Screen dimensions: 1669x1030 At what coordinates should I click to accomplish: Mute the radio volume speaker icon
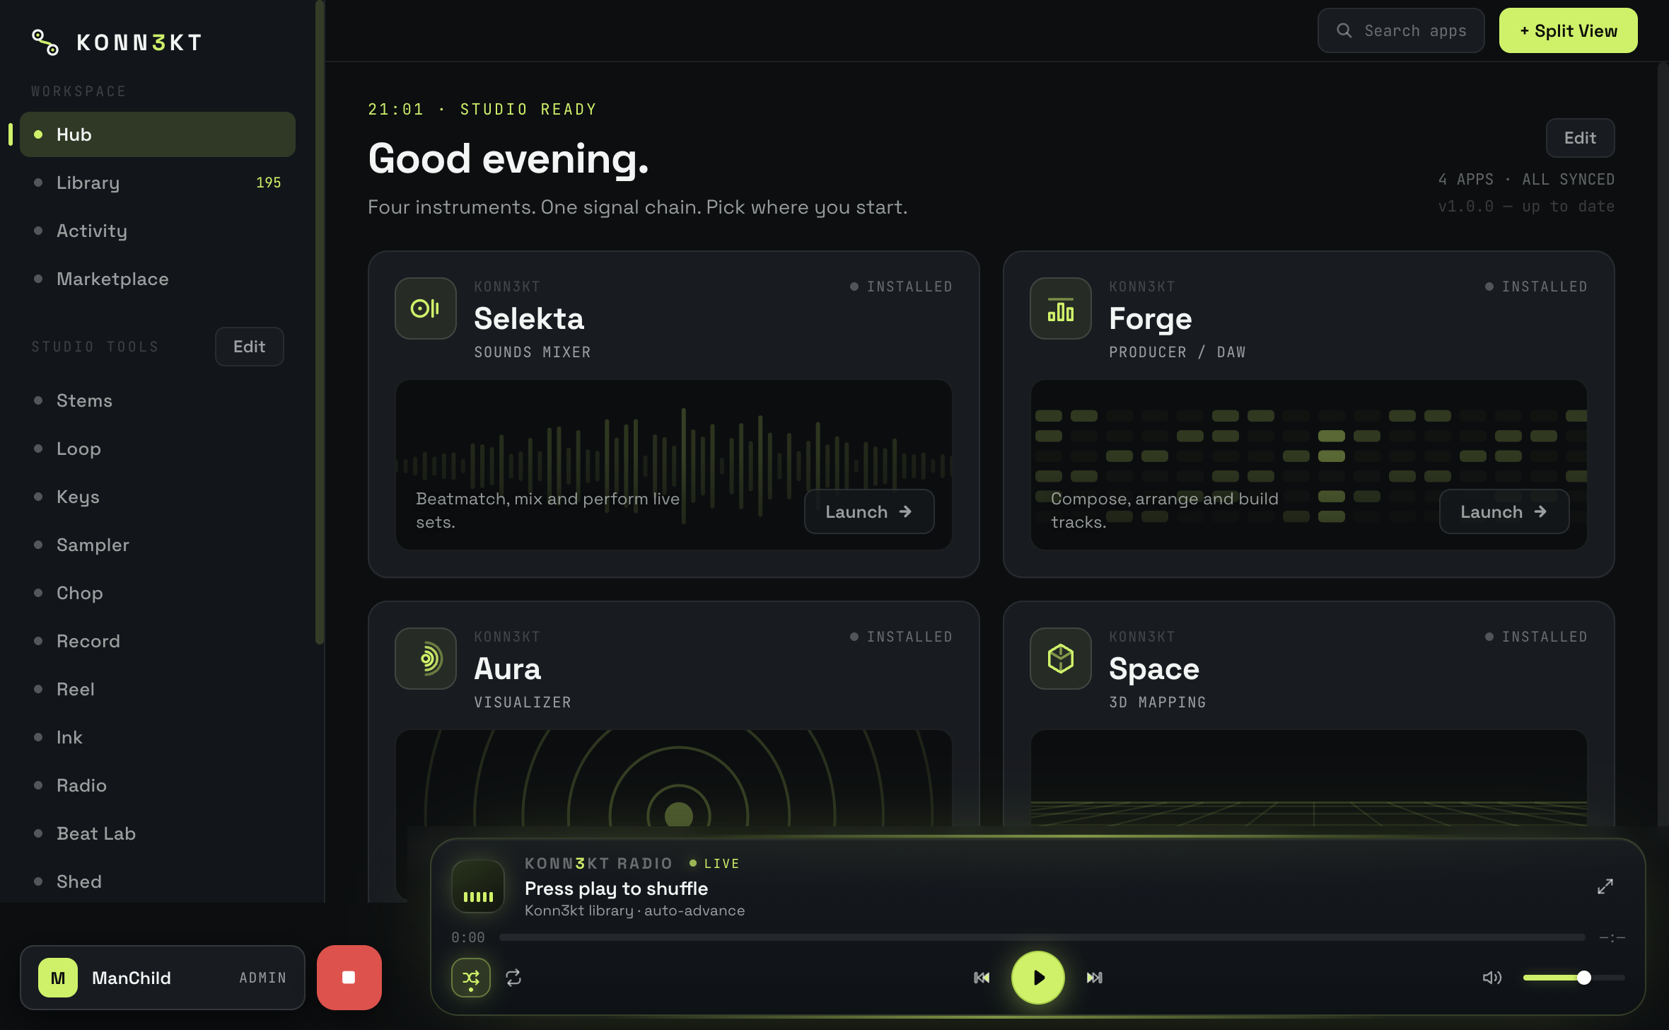1491,978
